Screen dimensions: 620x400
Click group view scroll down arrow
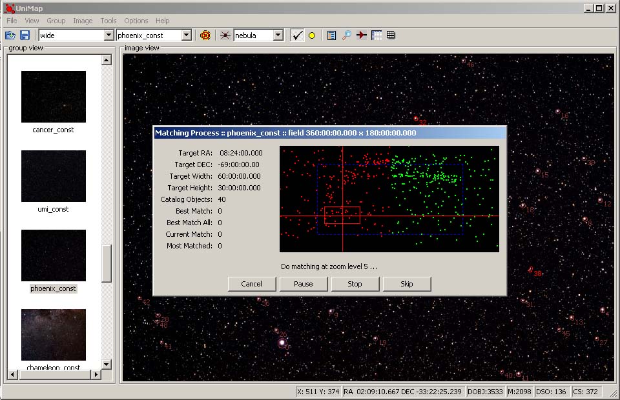point(106,364)
